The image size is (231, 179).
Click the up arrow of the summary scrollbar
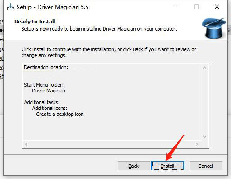(x=204, y=68)
